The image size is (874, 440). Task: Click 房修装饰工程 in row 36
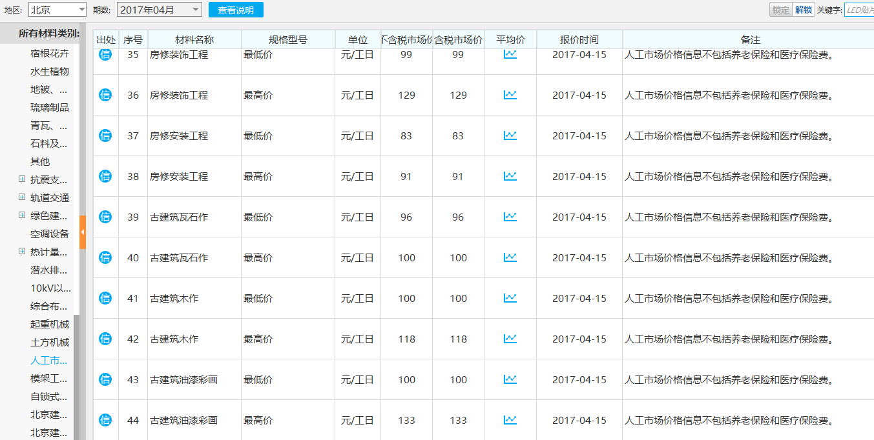(179, 95)
